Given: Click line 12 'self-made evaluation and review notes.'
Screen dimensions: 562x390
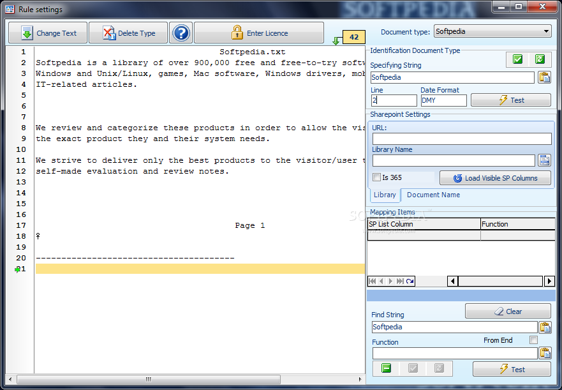Looking at the screenshot, I should (x=132, y=171).
